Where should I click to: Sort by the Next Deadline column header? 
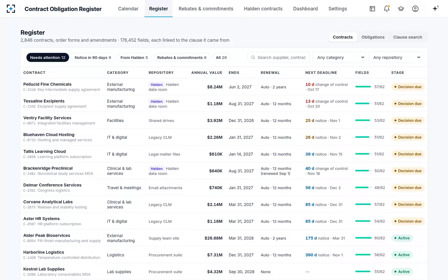321,73
